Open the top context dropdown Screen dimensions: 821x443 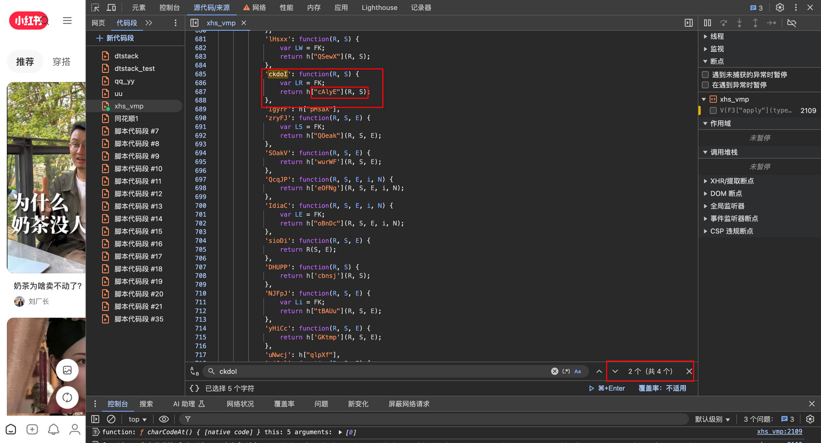137,419
